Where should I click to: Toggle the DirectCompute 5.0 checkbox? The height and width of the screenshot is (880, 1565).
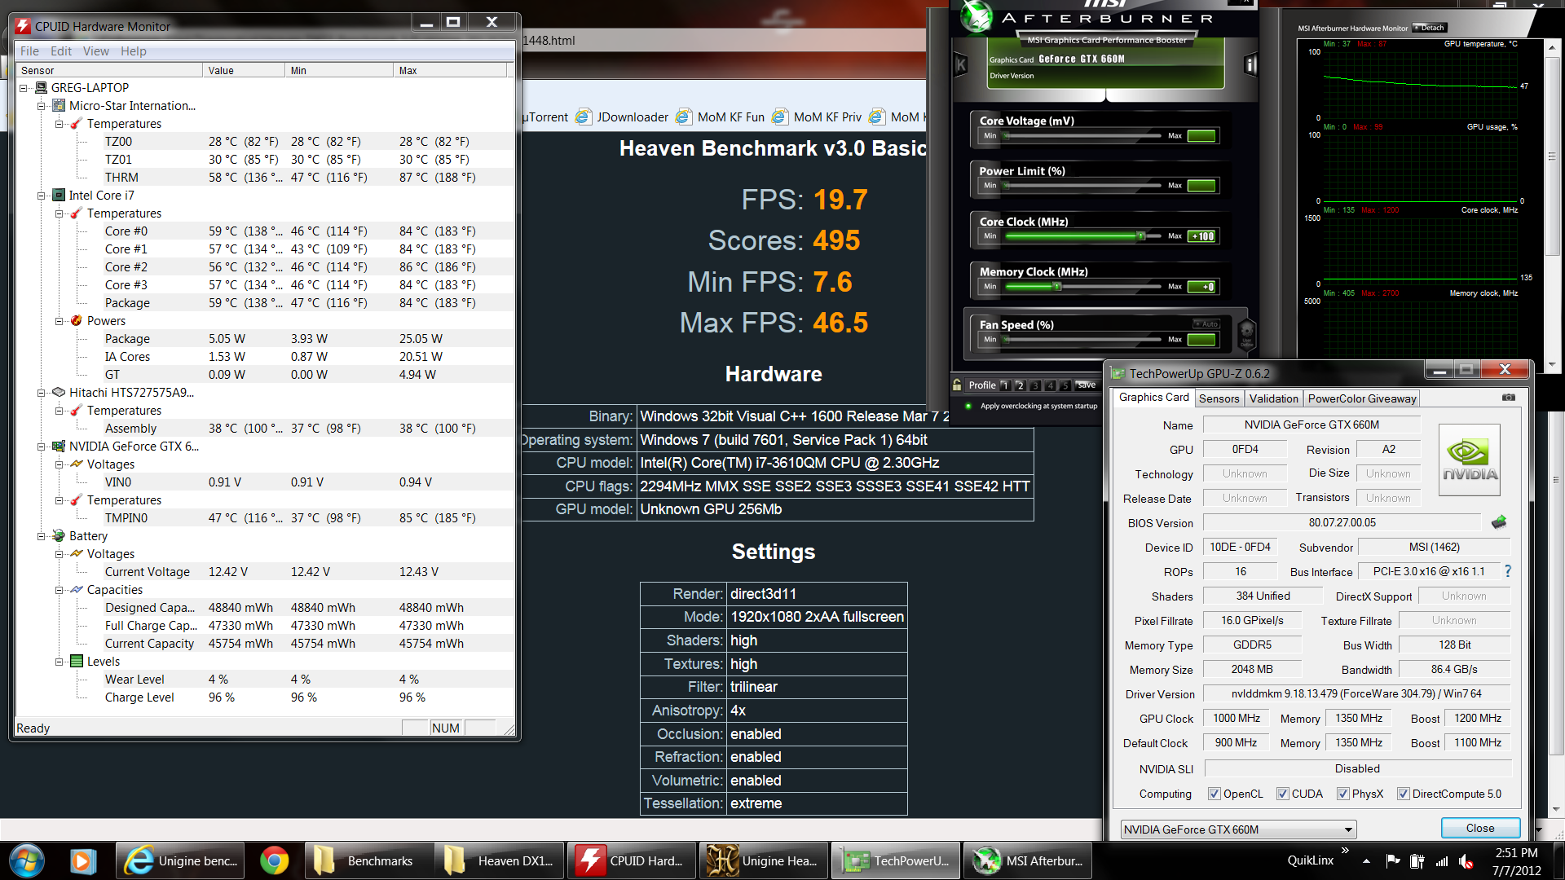[x=1404, y=794]
